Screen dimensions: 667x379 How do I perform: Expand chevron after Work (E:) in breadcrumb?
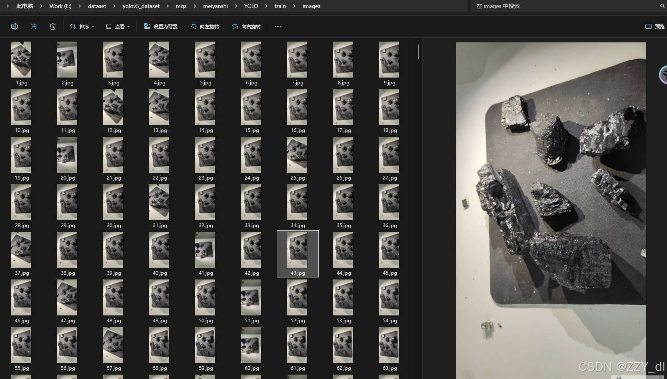[80, 6]
